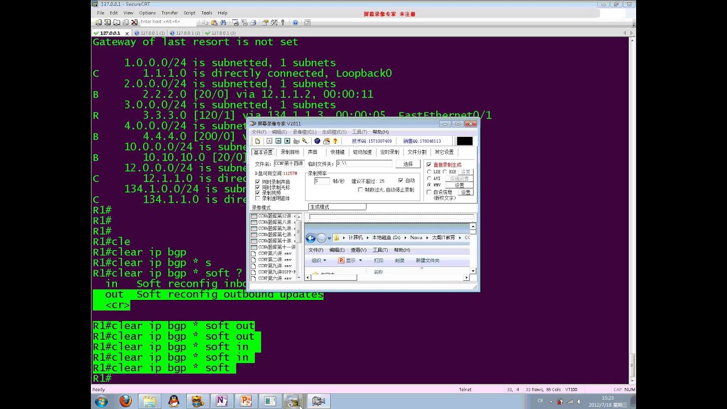Click the Disconnect icon with red X
The width and height of the screenshot is (727, 409).
(134, 22)
